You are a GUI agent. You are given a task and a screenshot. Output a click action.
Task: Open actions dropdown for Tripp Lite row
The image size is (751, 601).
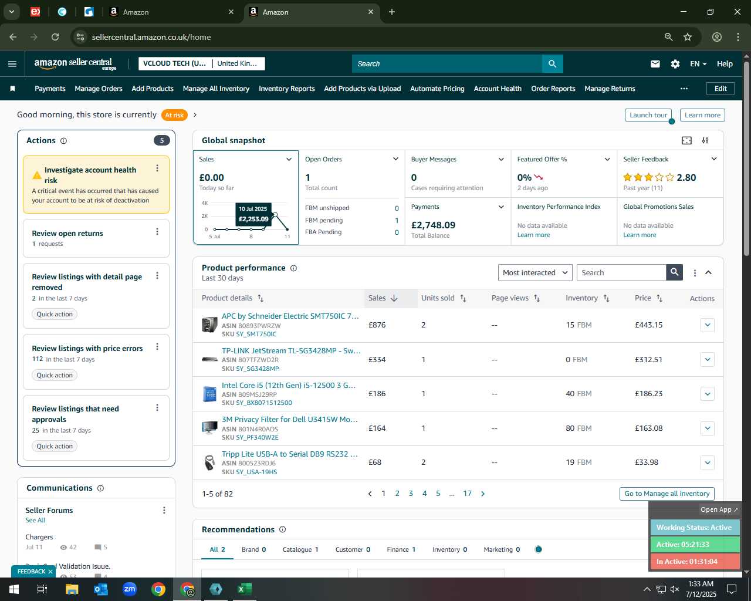coord(708,462)
